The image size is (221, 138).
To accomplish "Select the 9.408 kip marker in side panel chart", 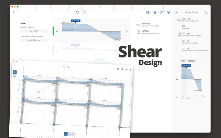I will [x=186, y=66].
